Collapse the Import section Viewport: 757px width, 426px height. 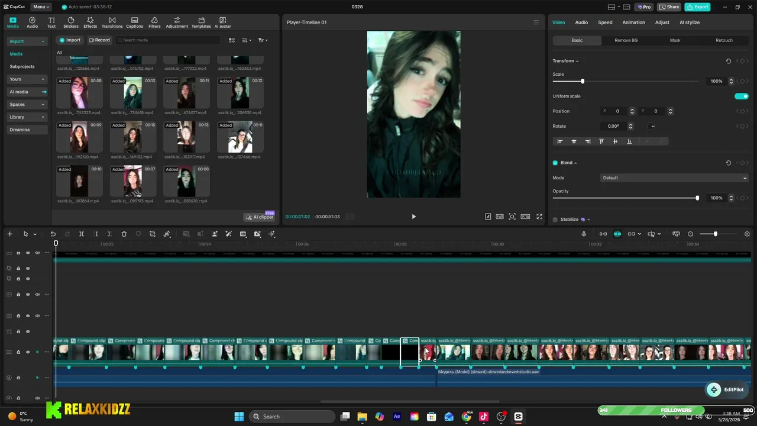(x=27, y=41)
